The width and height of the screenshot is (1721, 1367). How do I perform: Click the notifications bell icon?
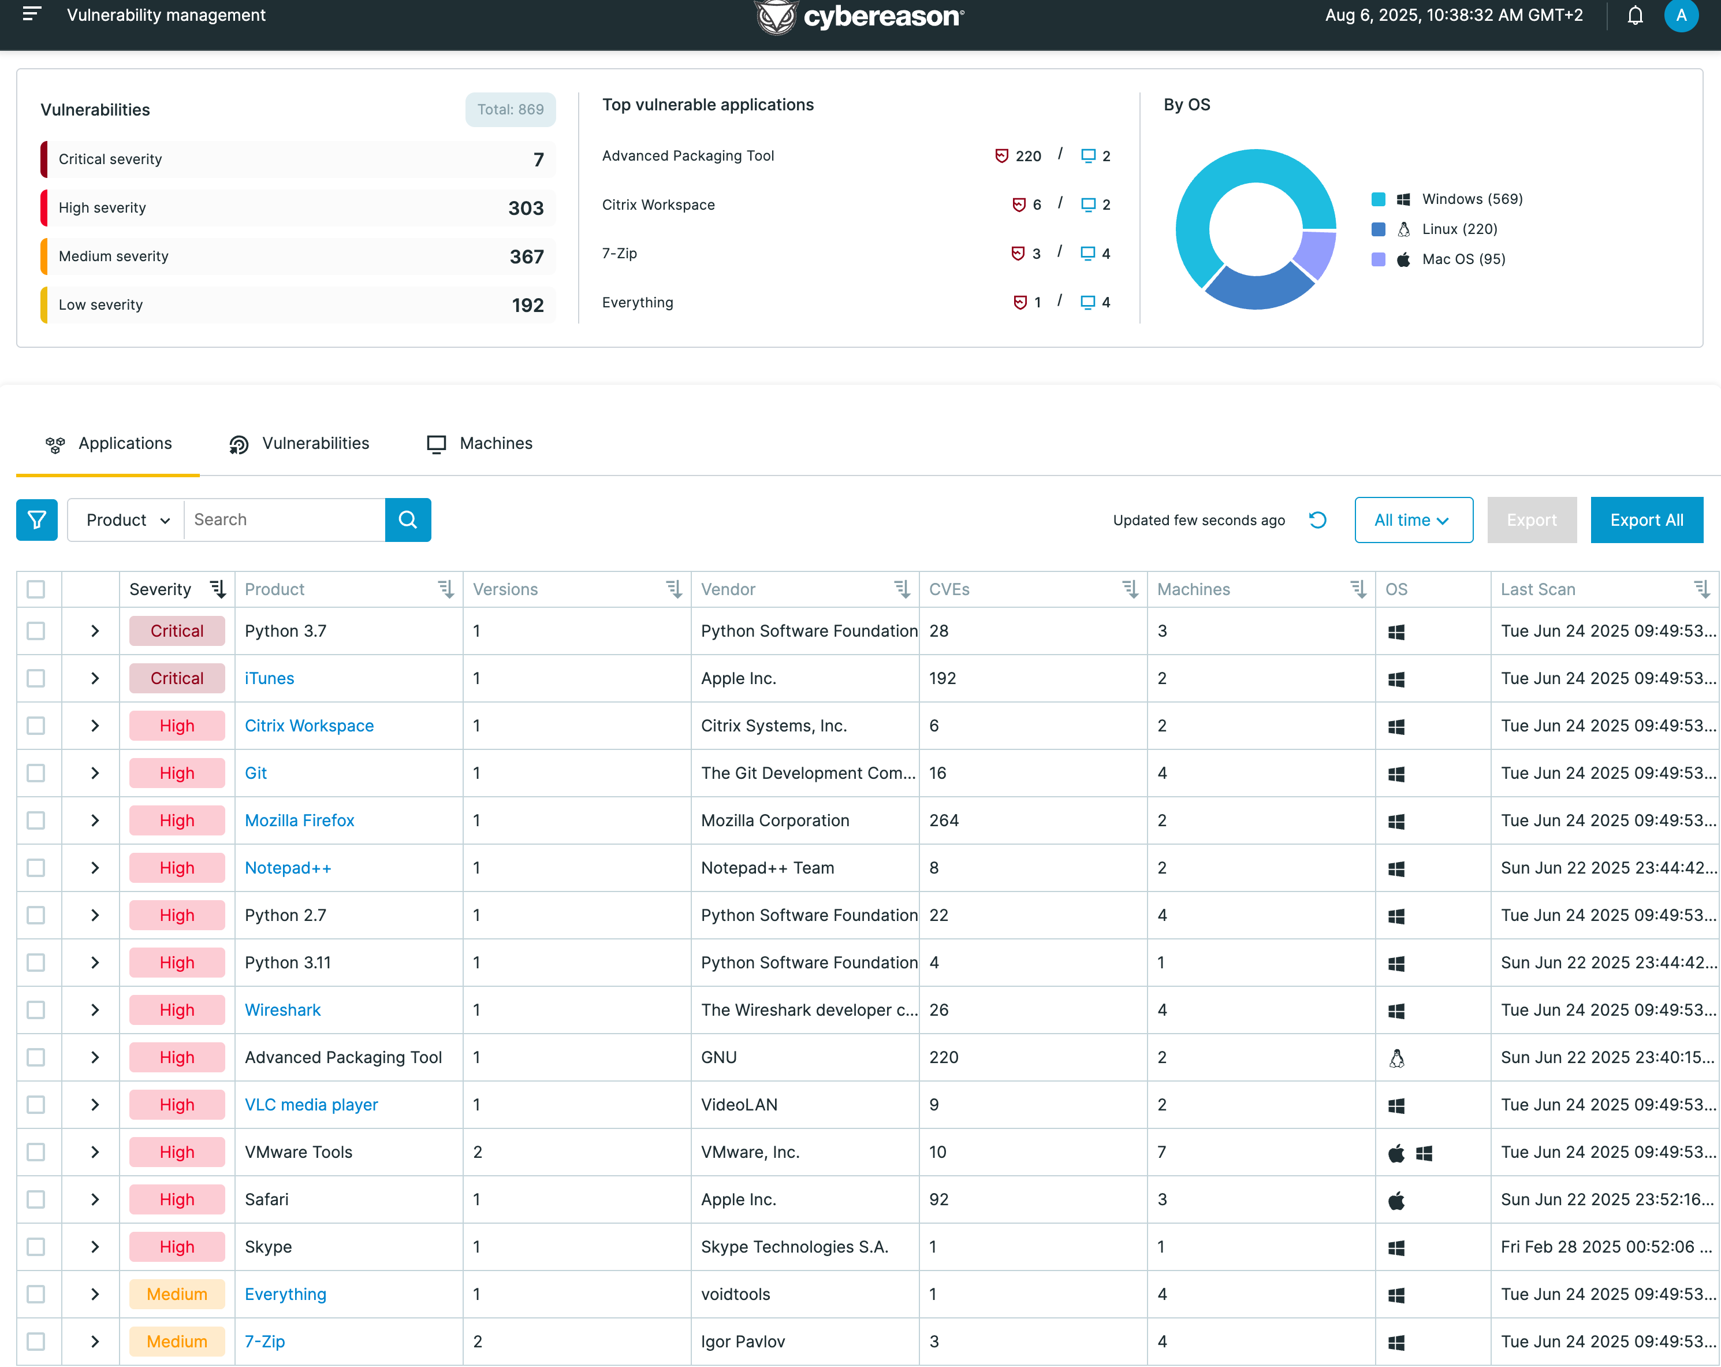point(1635,15)
